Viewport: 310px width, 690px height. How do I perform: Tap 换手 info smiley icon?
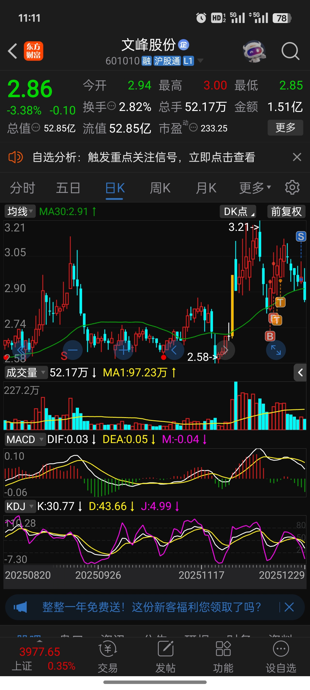coord(111,106)
